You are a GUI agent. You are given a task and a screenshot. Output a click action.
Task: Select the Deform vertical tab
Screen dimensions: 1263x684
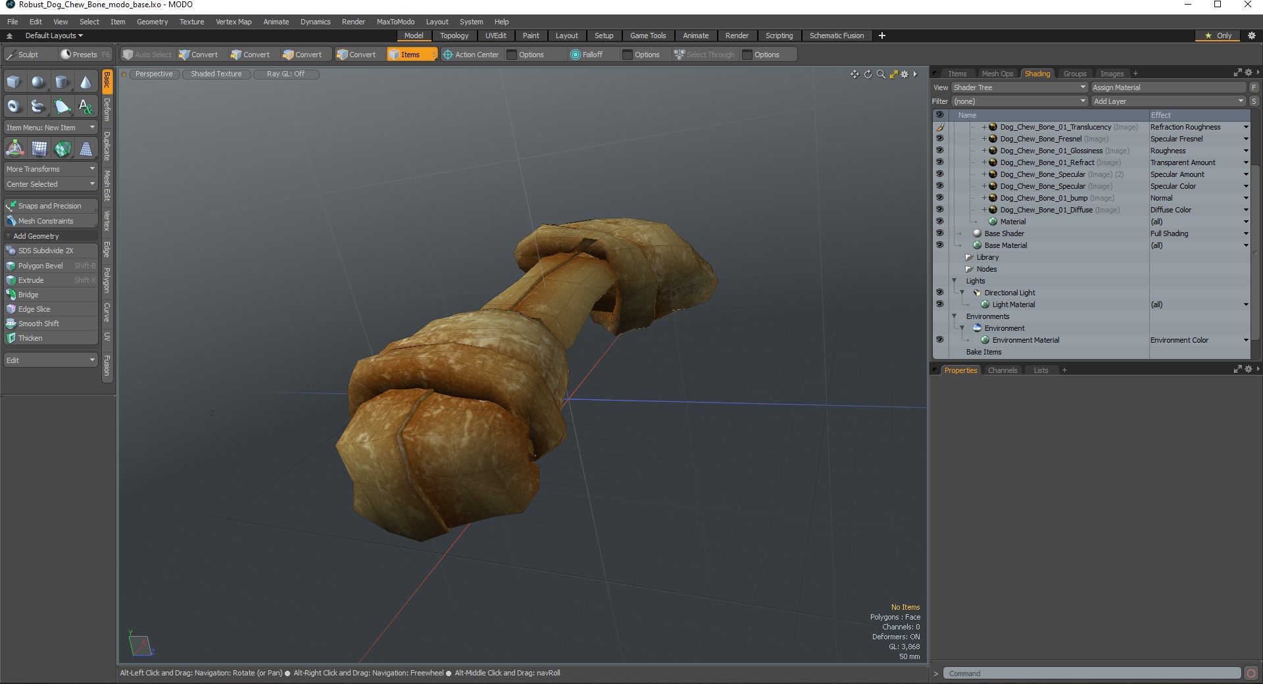(107, 110)
